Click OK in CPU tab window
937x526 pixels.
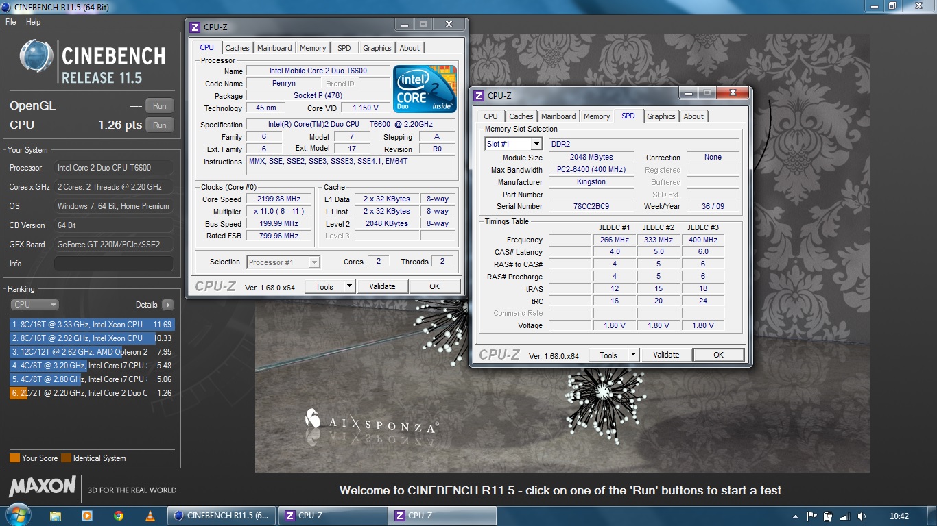pyautogui.click(x=434, y=286)
